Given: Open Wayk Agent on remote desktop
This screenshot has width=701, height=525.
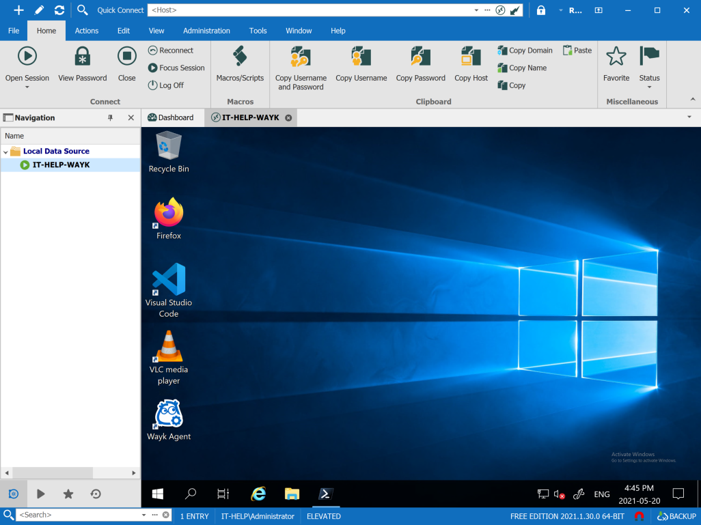Looking at the screenshot, I should [x=169, y=415].
